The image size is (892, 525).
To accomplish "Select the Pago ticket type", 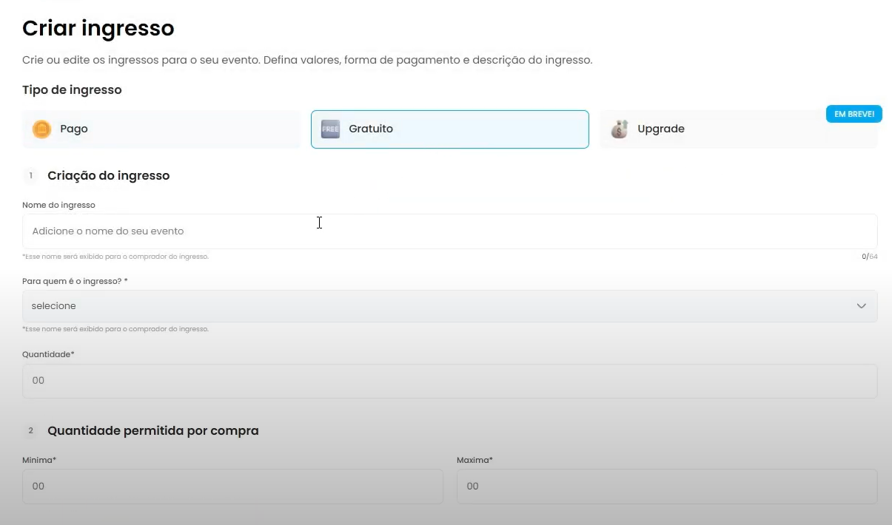I will [x=161, y=129].
